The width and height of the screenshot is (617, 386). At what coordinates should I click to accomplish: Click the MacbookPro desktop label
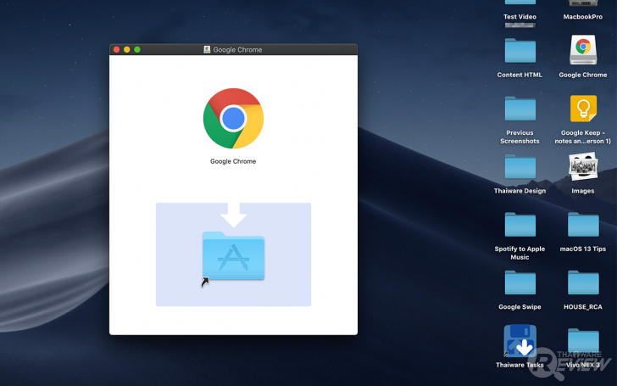[x=583, y=17]
